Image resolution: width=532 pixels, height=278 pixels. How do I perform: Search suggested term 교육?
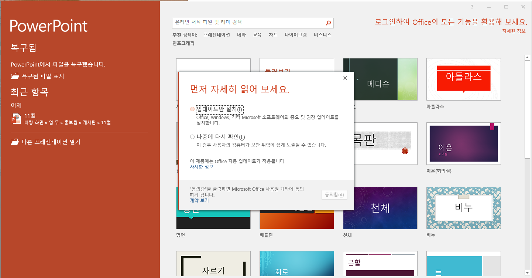coord(257,35)
